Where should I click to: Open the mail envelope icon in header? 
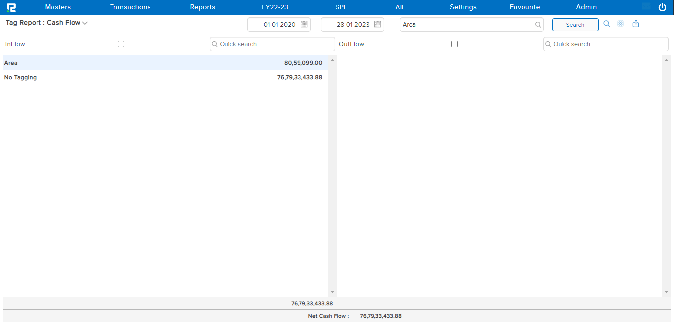(x=646, y=7)
